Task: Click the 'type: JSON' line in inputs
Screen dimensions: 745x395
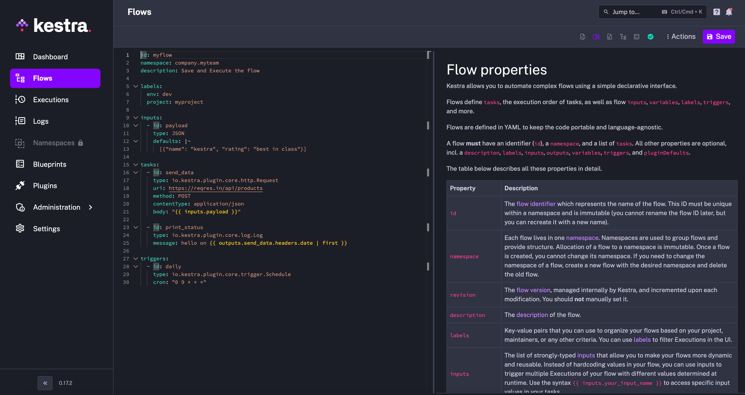Action: pyautogui.click(x=169, y=133)
